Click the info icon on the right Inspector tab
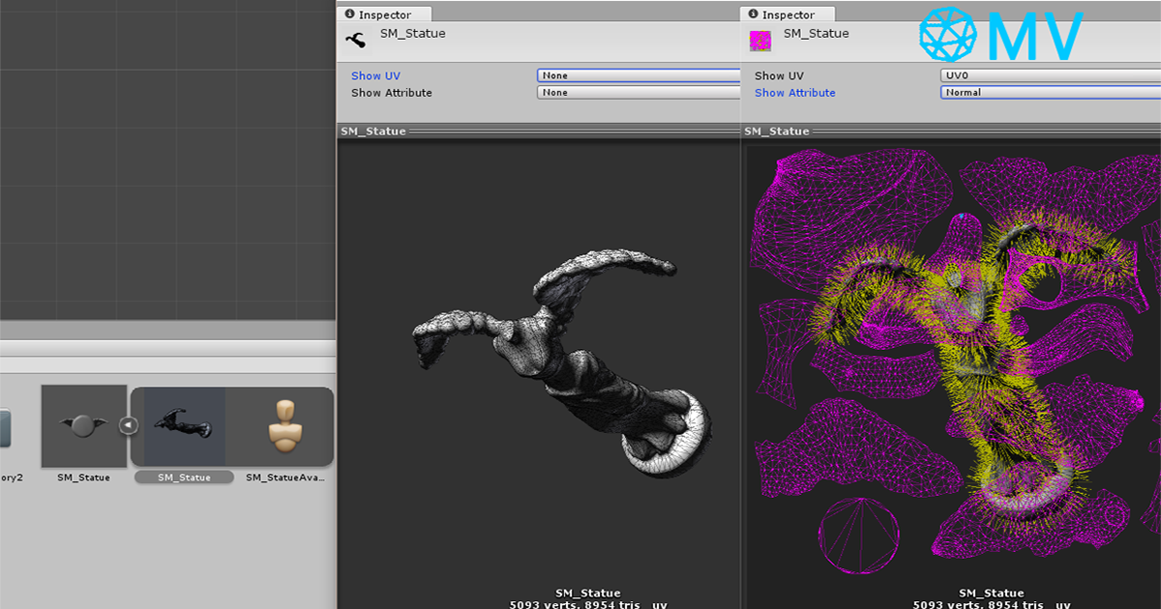Image resolution: width=1161 pixels, height=609 pixels. point(752,14)
